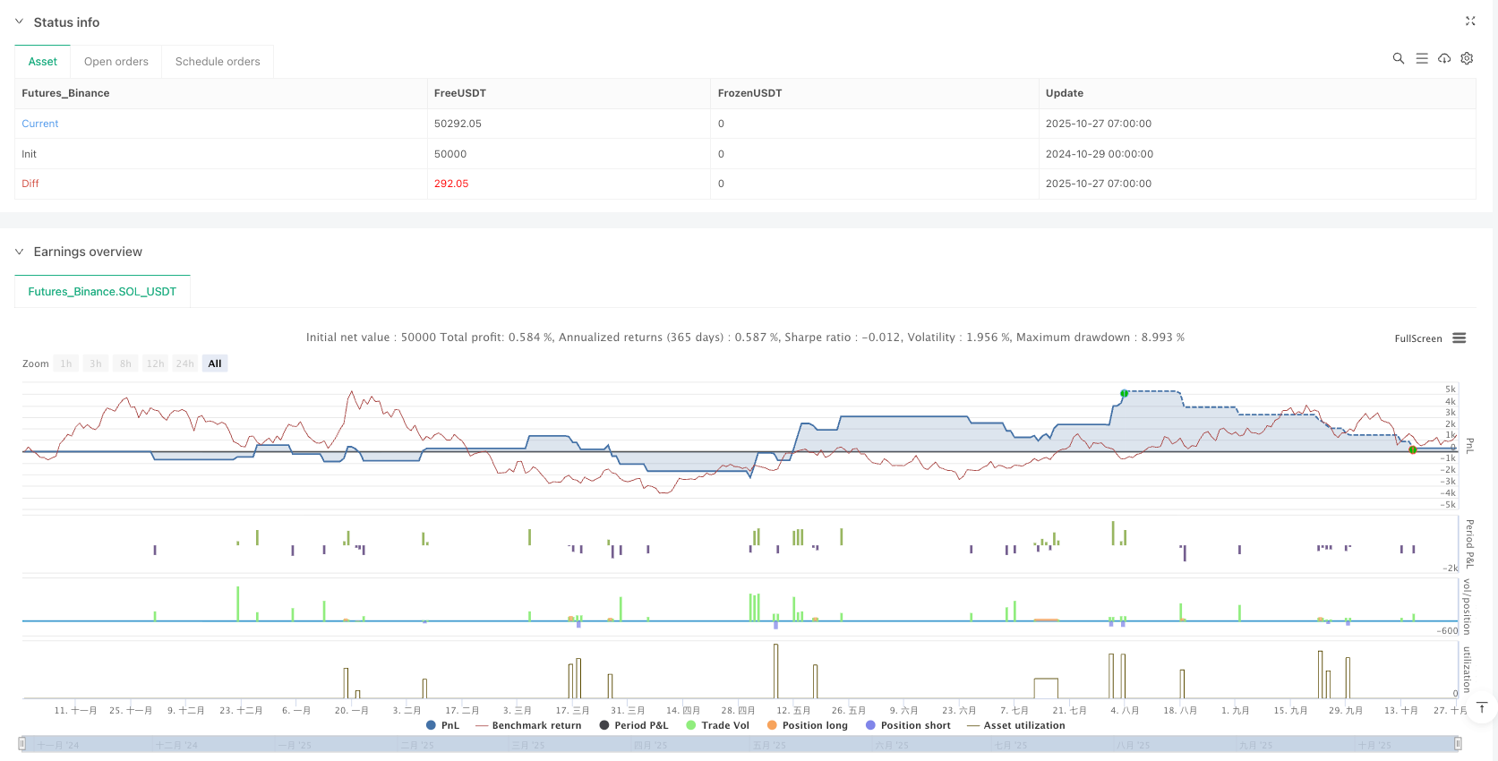Set zoom range to 24h

[x=185, y=363]
